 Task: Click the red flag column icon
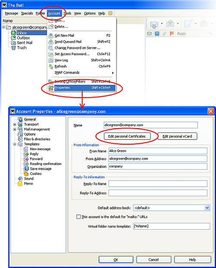click(x=172, y=34)
